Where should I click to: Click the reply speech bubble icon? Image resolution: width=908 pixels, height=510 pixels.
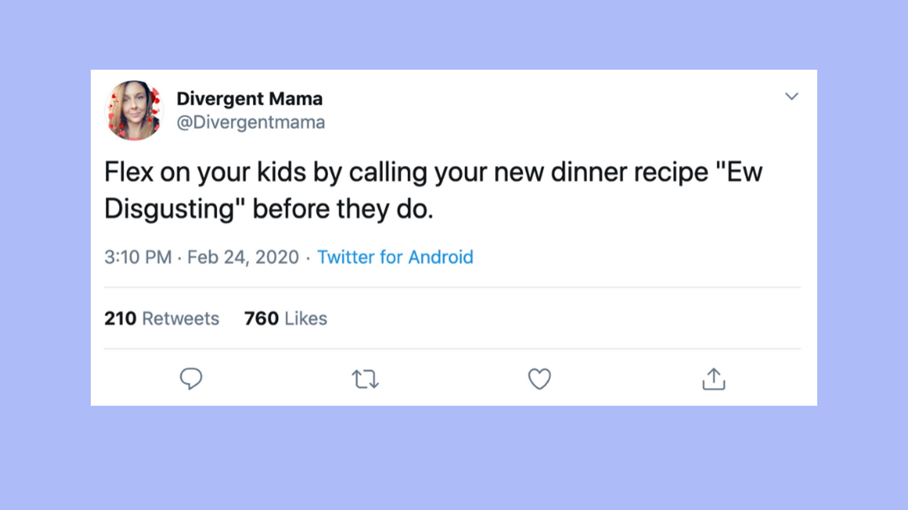point(191,379)
